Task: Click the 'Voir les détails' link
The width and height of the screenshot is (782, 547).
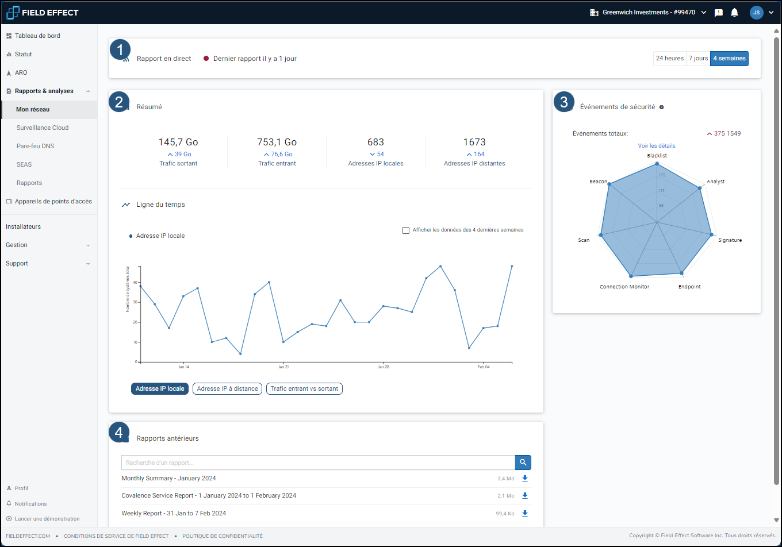Action: 657,146
